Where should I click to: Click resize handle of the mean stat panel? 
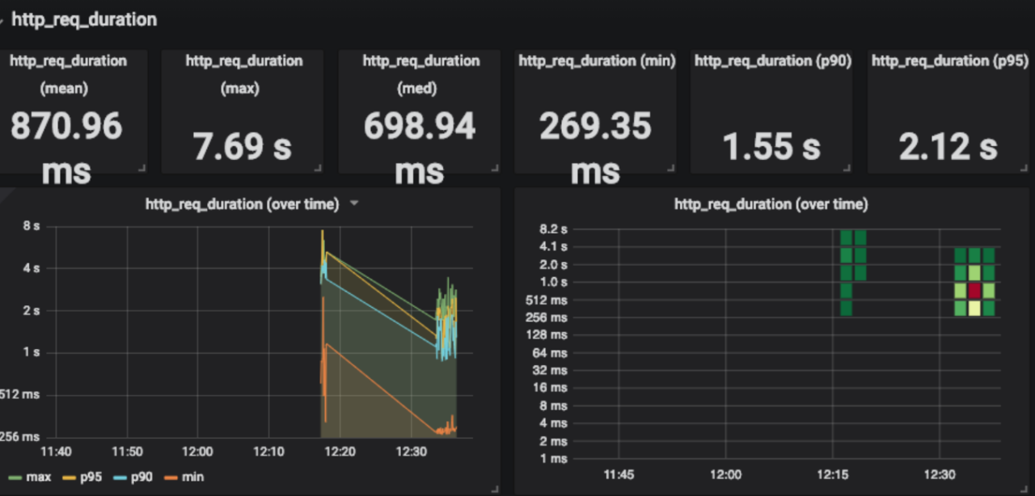point(142,167)
